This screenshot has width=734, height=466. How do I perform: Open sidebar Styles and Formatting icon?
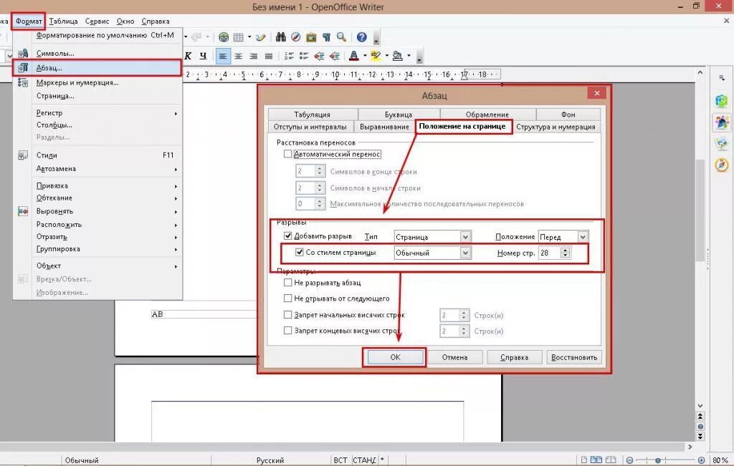[721, 122]
